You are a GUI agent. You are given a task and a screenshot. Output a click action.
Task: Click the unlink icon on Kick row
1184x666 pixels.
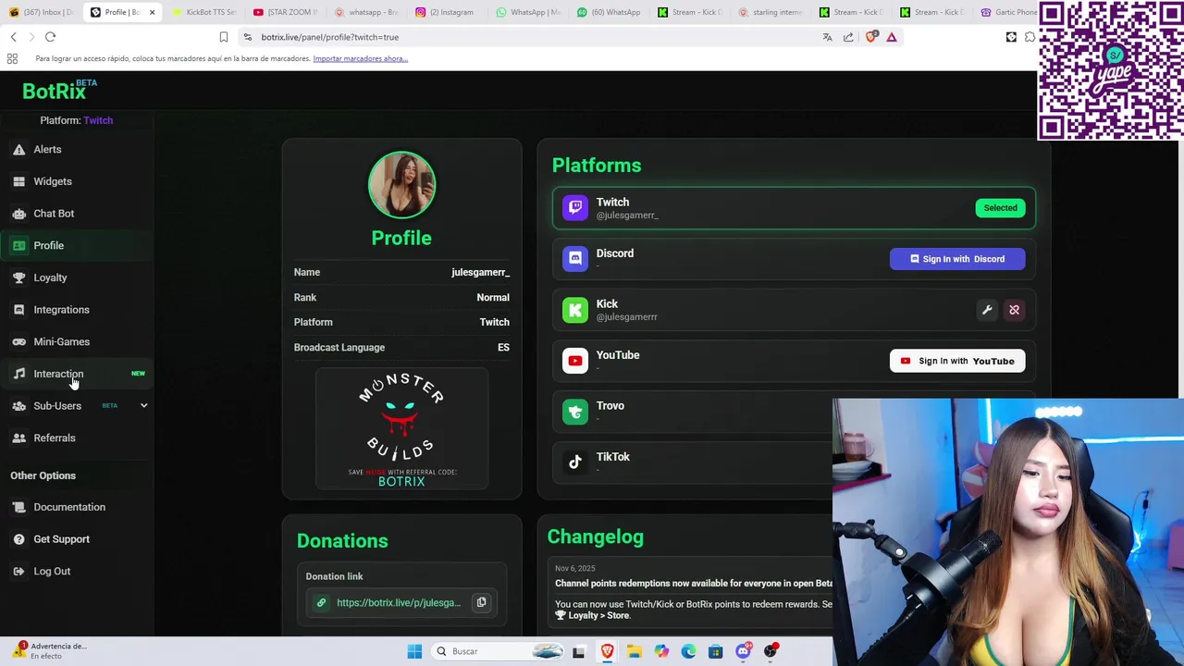click(1014, 310)
